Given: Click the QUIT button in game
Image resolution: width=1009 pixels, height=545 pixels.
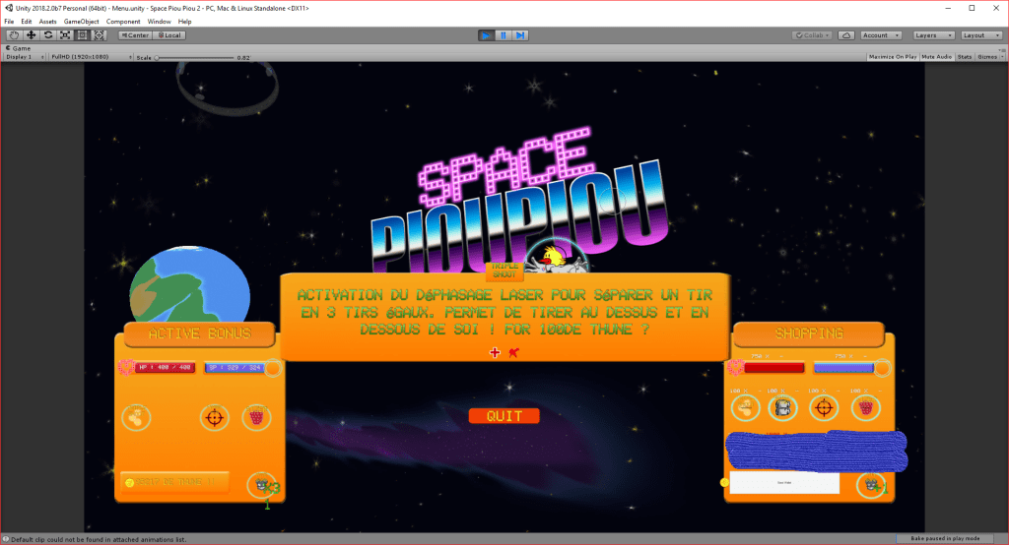Looking at the screenshot, I should click(504, 416).
